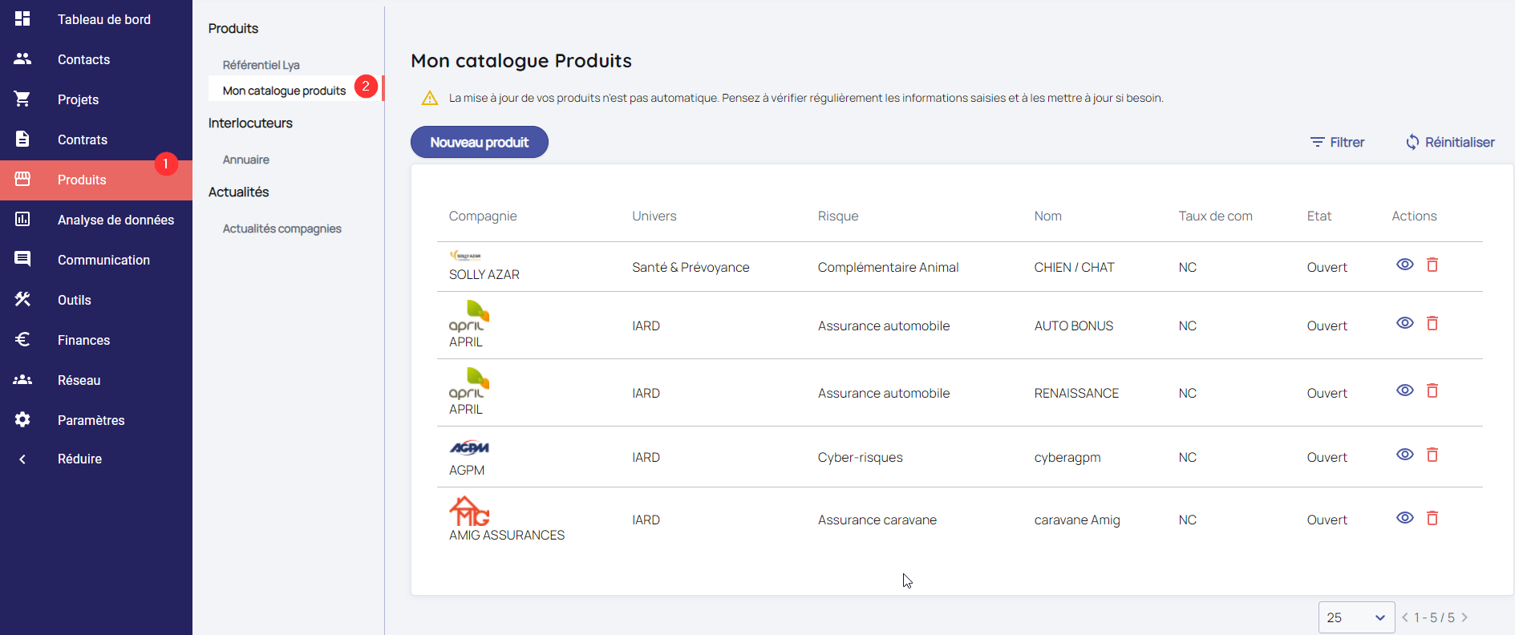
Task: Select Actualités compagnies in the submenu
Action: 282,229
